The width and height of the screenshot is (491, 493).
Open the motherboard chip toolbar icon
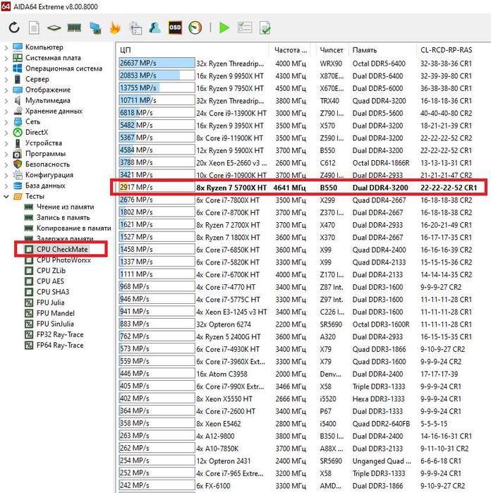(x=54, y=28)
